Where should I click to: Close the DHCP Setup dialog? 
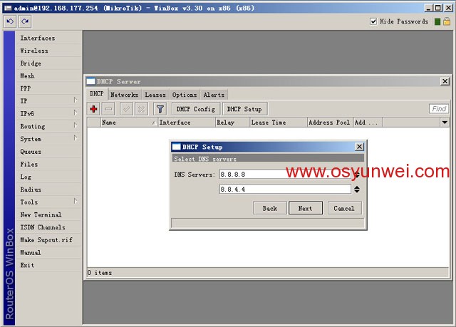pos(359,147)
